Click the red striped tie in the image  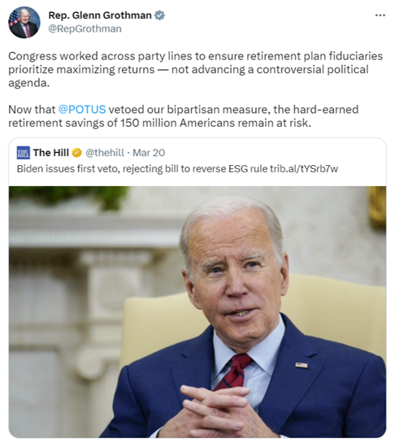tap(234, 371)
